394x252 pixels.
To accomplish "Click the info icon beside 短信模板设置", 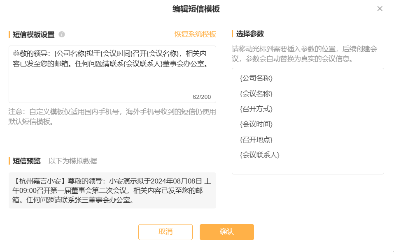I will (x=62, y=34).
